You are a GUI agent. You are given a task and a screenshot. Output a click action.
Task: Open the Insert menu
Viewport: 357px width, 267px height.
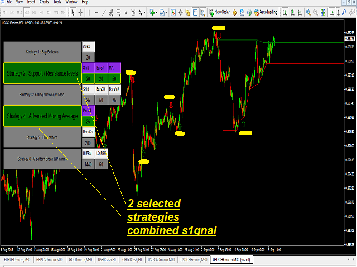[31, 2]
